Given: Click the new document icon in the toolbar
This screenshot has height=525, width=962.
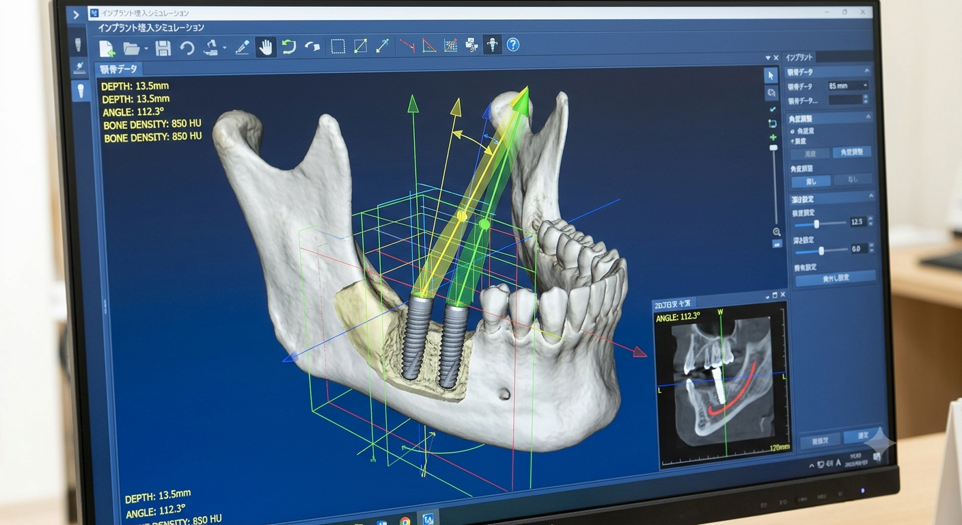Looking at the screenshot, I should 107,49.
